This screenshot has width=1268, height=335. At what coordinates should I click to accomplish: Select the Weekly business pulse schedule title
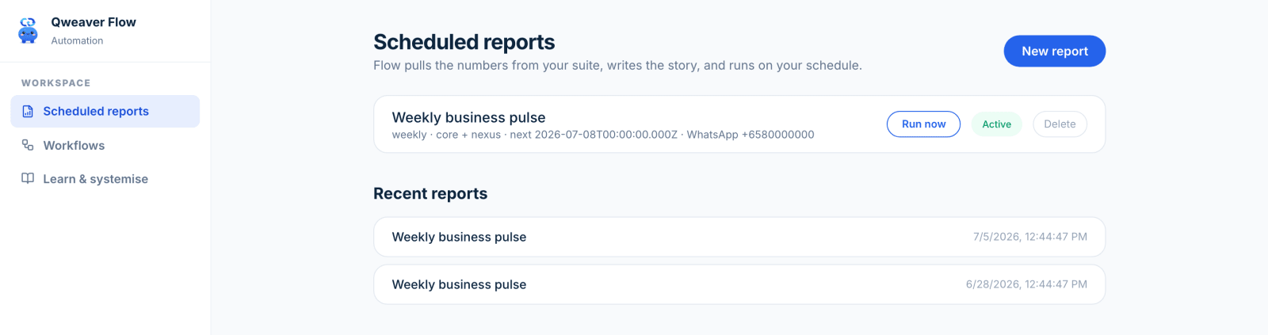click(x=468, y=117)
